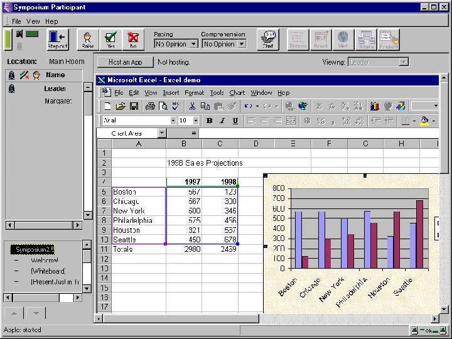Toggle align left in Excel
Viewport: 452px width, 339px height.
251,121
